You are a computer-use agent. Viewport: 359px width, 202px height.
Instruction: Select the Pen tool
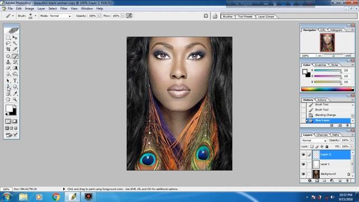8,86
